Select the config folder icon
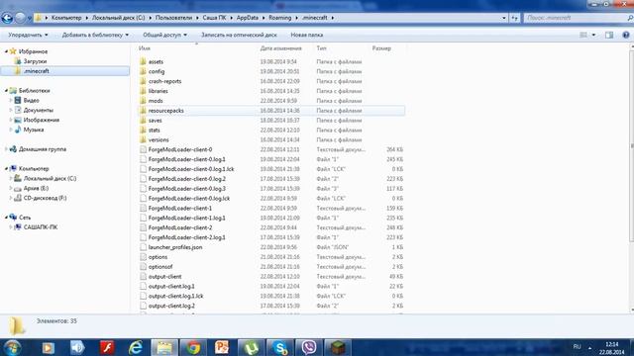 tap(143, 71)
